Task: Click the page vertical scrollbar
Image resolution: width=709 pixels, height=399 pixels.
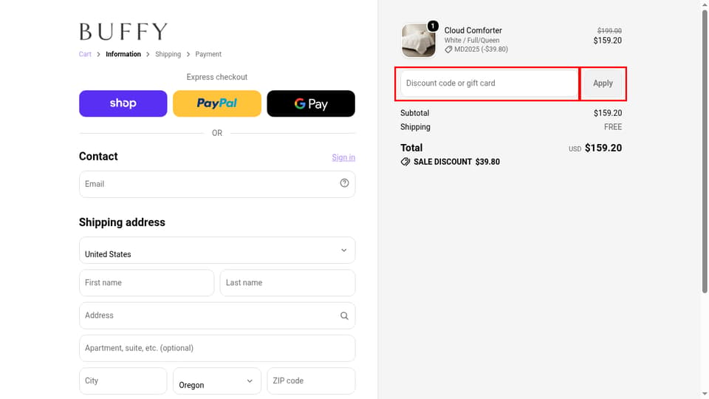Action: click(x=705, y=151)
